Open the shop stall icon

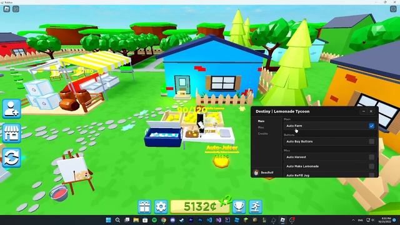pos(11,133)
